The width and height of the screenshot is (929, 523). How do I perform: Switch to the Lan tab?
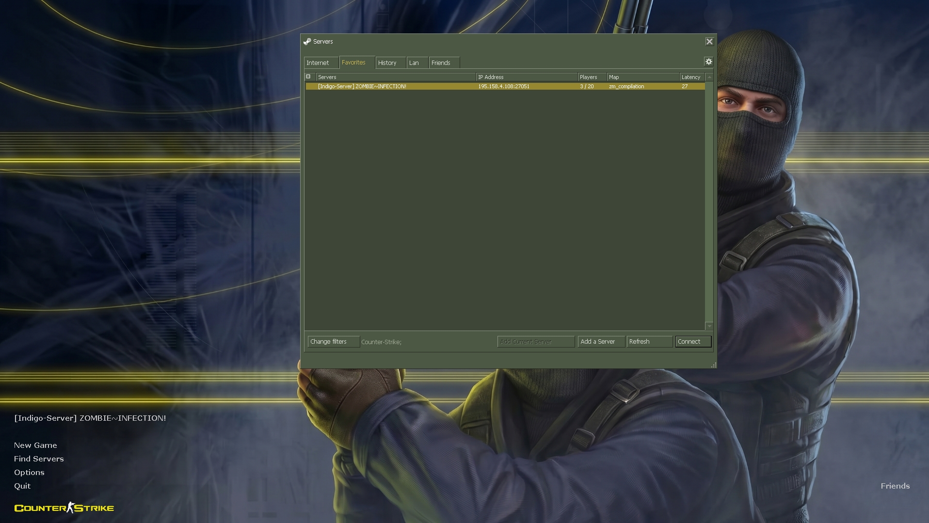[417, 63]
